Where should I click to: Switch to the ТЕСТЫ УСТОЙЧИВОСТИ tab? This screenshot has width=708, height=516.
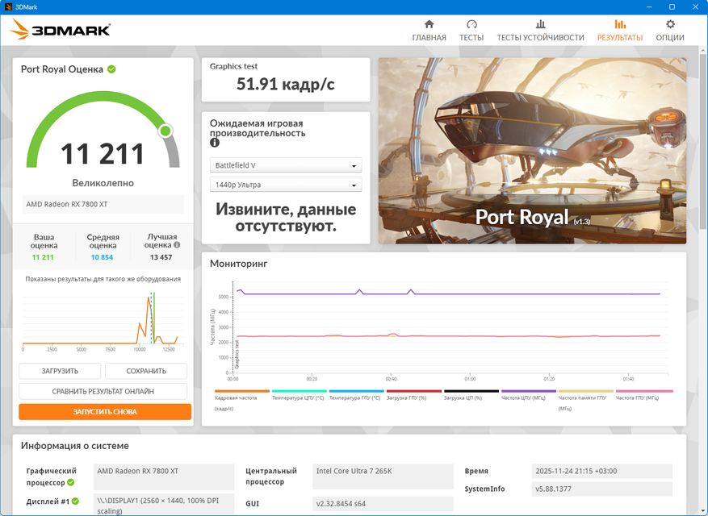click(540, 38)
